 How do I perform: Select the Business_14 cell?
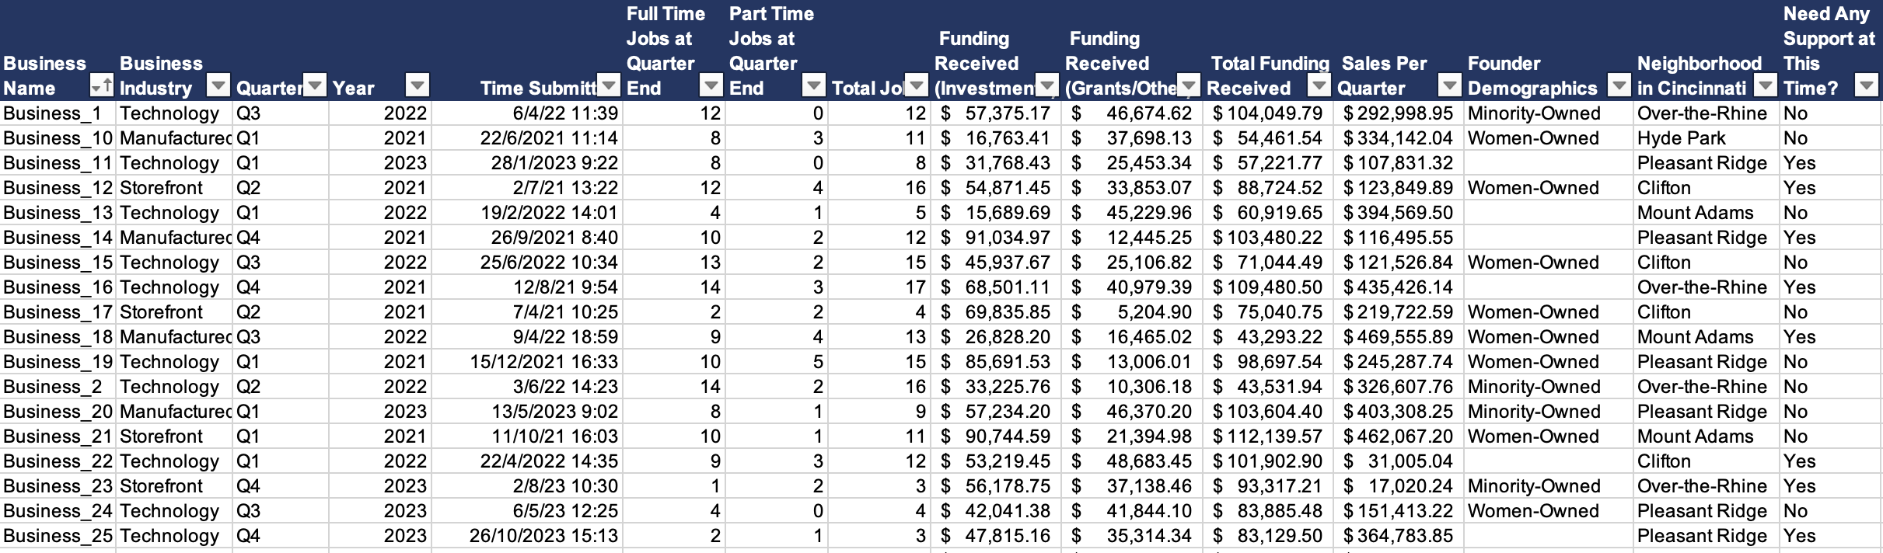point(58,238)
